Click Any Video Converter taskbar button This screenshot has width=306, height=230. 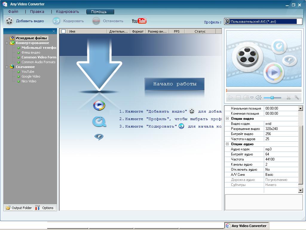[x=247, y=226]
